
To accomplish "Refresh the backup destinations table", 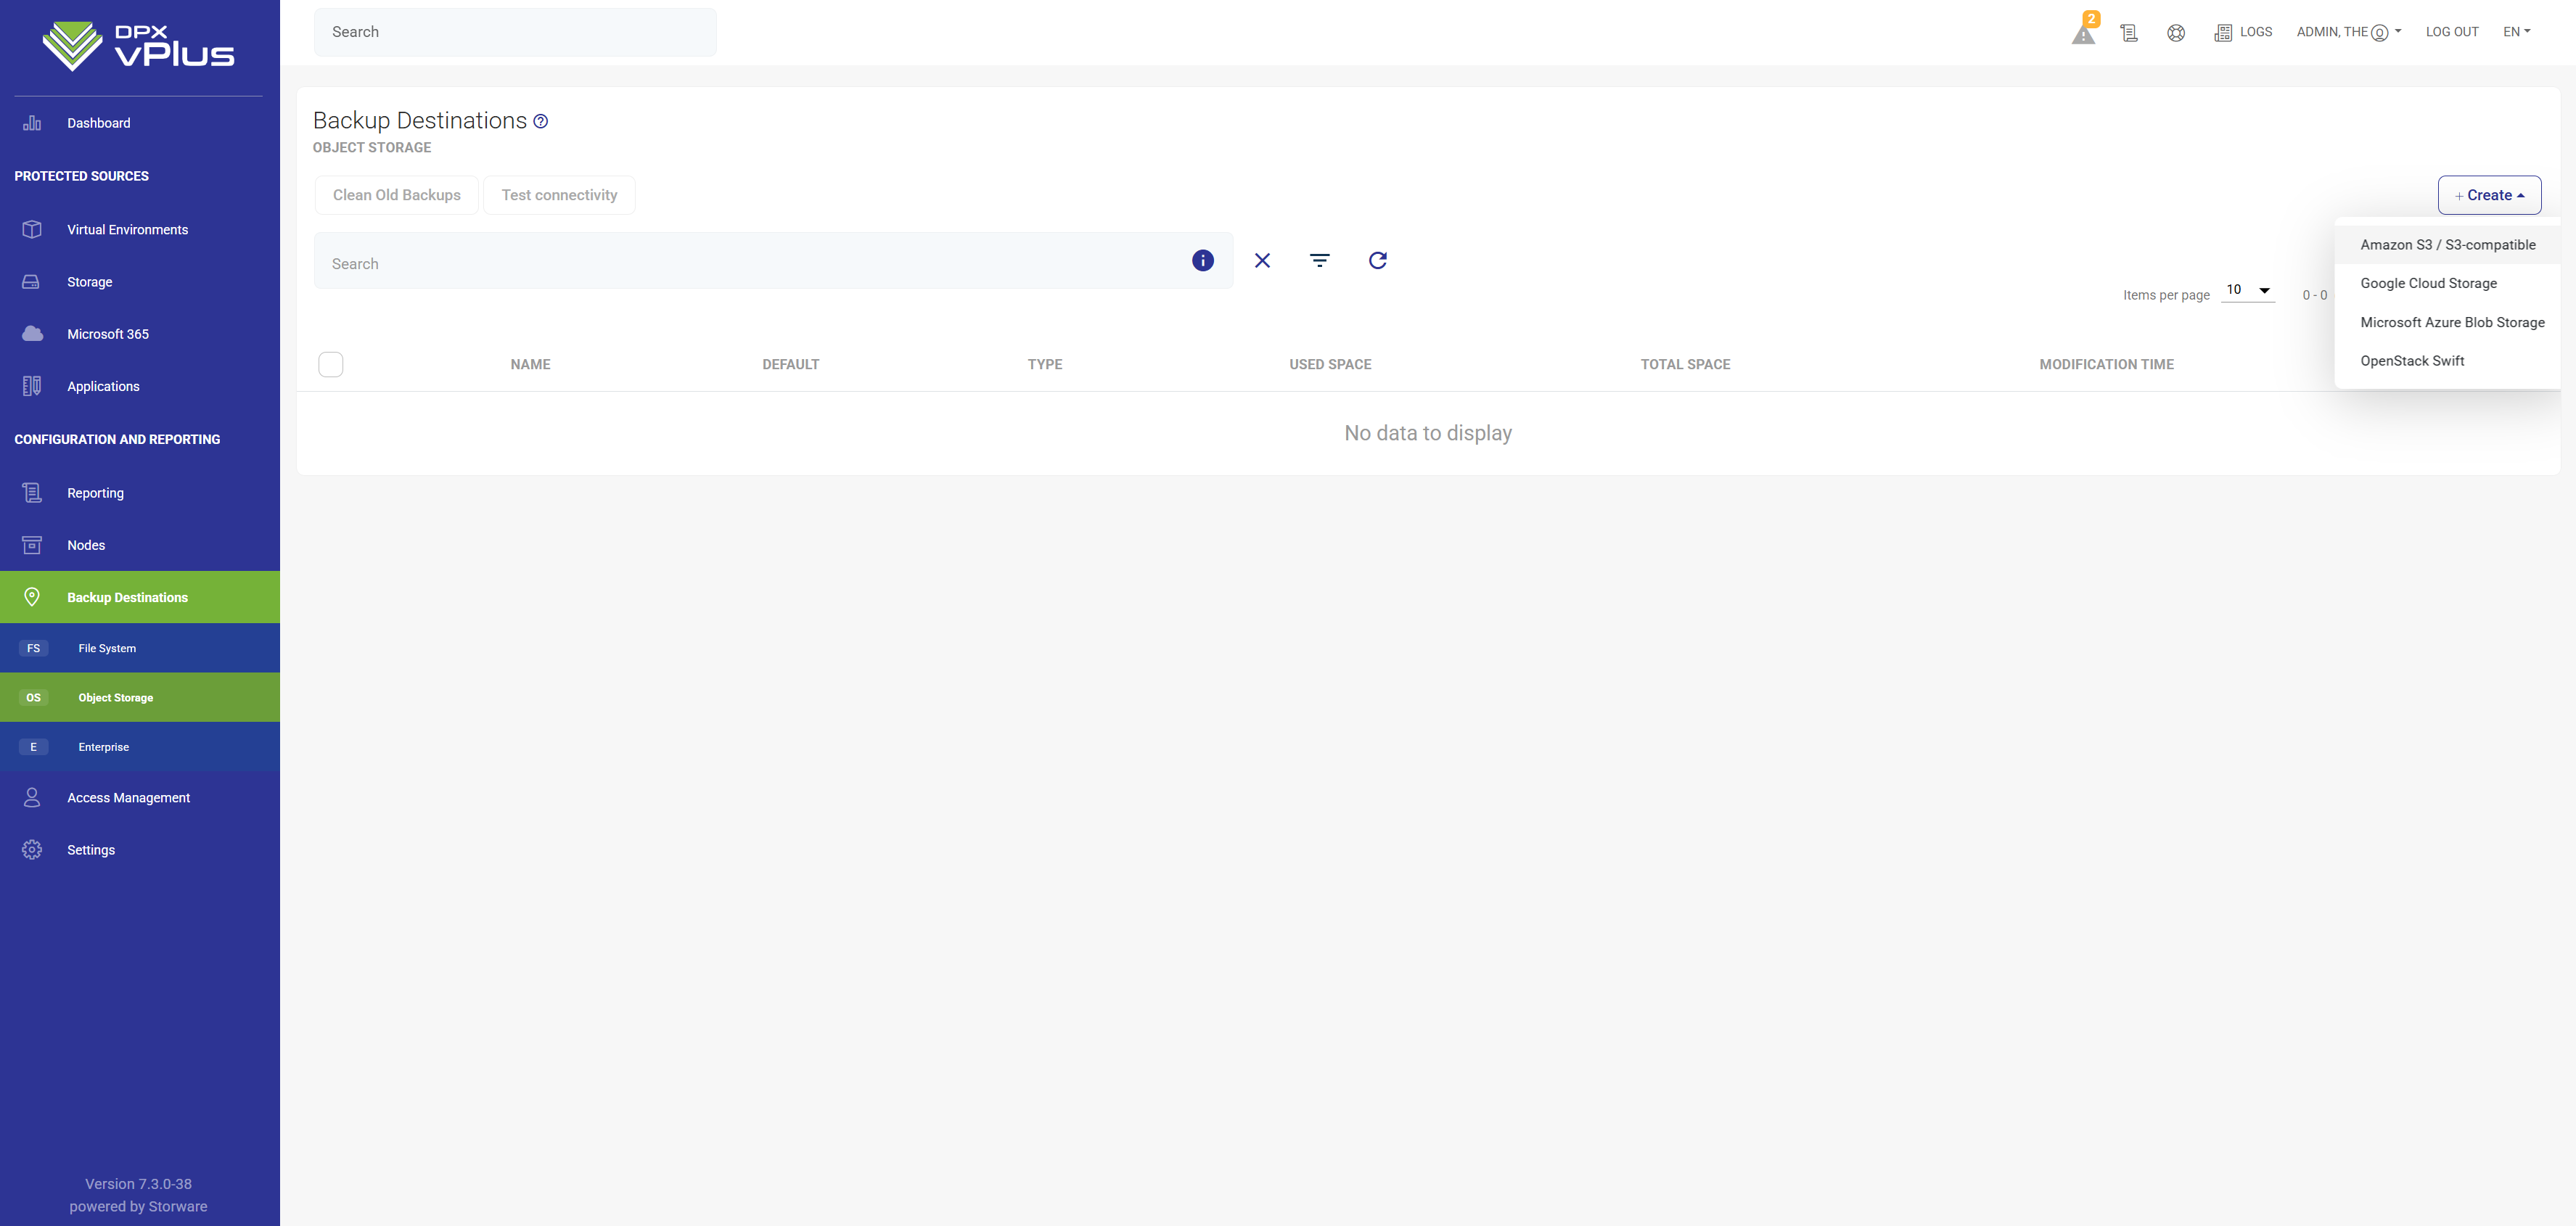I will pyautogui.click(x=1377, y=261).
